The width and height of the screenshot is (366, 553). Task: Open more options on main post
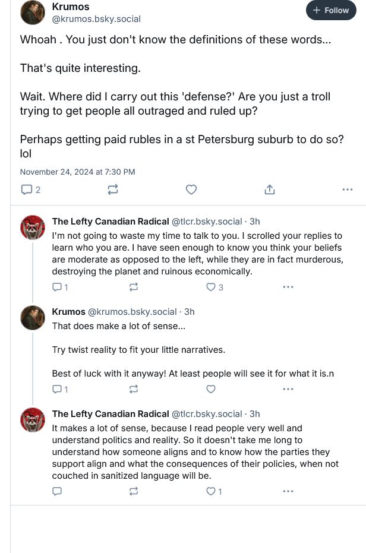[x=348, y=189]
